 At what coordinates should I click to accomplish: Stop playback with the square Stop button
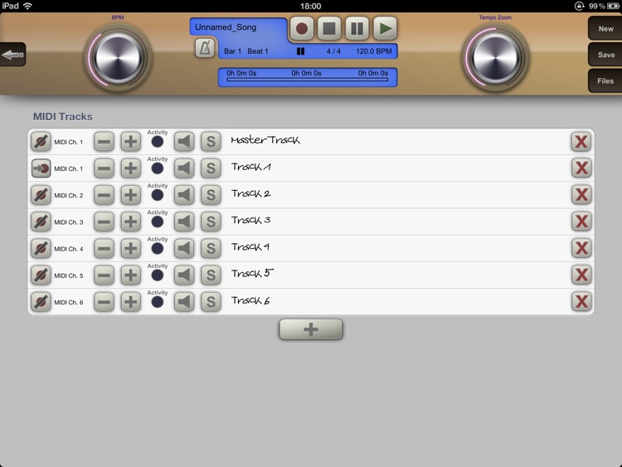[329, 28]
